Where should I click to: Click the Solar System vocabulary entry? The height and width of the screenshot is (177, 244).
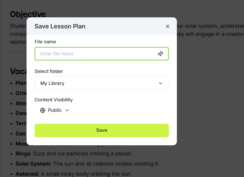(87, 164)
